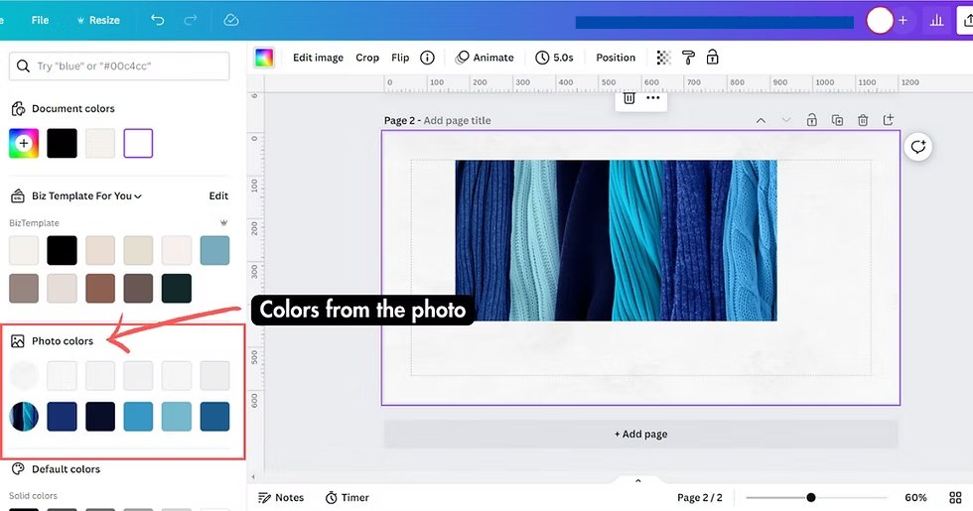Image resolution: width=973 pixels, height=511 pixels.
Task: Select the steel blue photo color swatch
Action: [214, 416]
